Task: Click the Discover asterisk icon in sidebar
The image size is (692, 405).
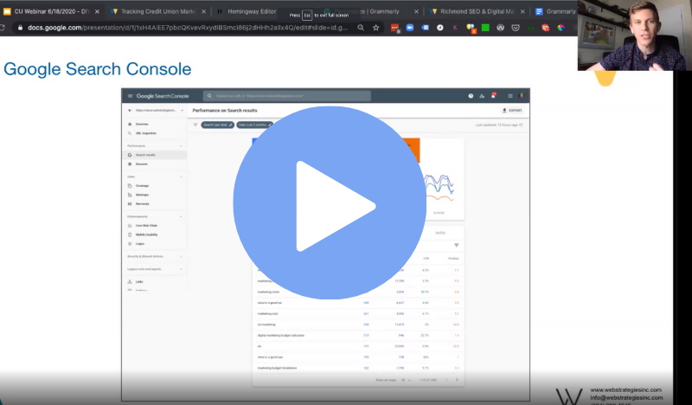Action: click(130, 164)
